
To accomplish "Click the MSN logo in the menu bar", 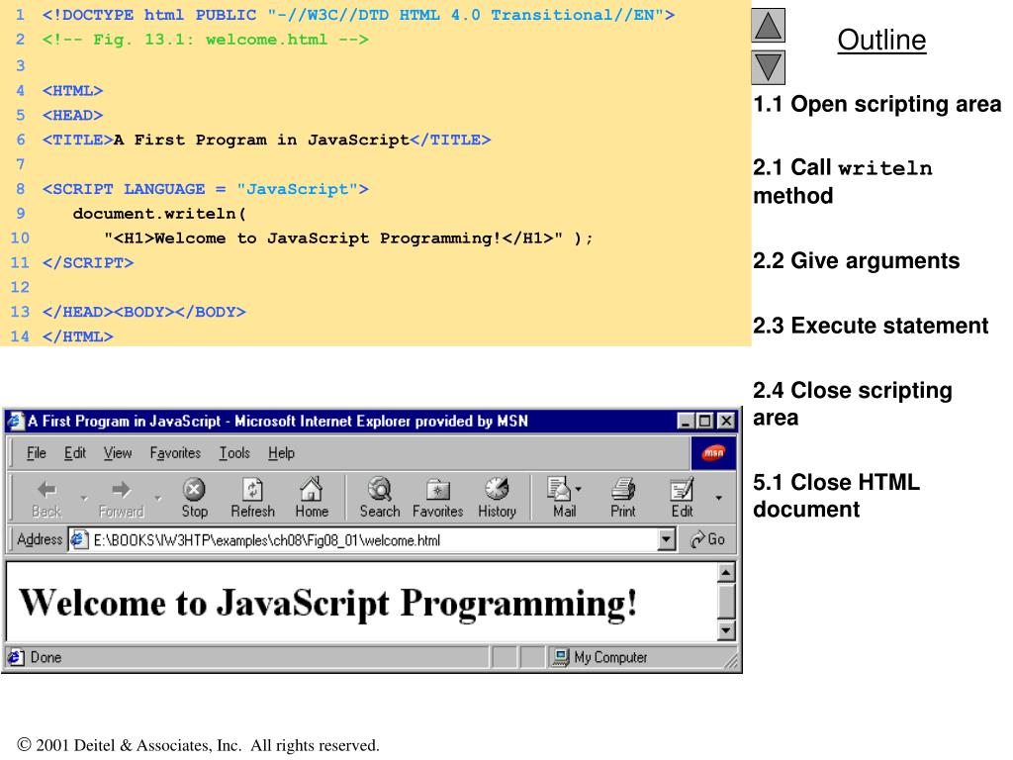I will (713, 453).
